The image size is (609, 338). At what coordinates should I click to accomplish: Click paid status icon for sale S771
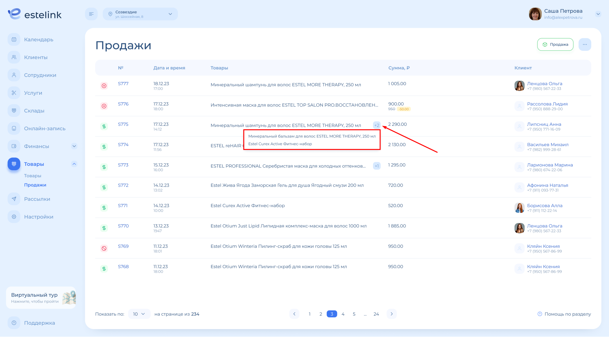pyautogui.click(x=104, y=208)
